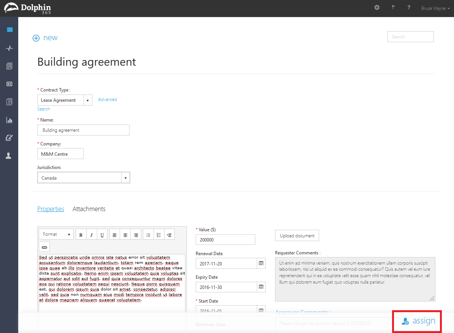Click inside the rich text editor body

tap(111, 284)
